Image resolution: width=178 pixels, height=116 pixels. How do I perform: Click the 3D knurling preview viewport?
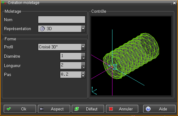131,56
